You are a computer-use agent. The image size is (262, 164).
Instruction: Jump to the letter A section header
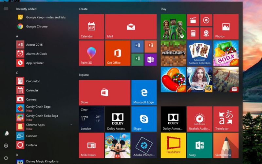pos(17,36)
